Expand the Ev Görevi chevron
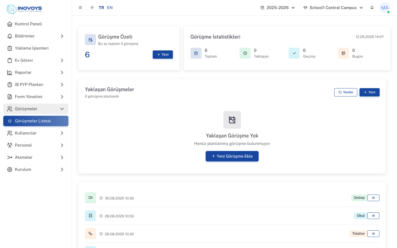Image resolution: width=397 pixels, height=248 pixels. (x=62, y=60)
